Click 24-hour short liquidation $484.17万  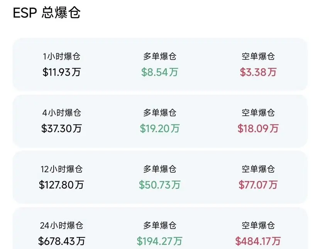point(258,241)
